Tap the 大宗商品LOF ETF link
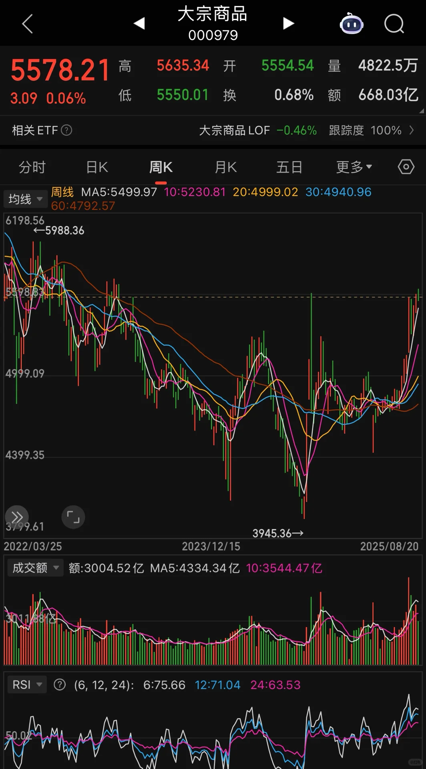The height and width of the screenshot is (769, 426). (x=235, y=130)
